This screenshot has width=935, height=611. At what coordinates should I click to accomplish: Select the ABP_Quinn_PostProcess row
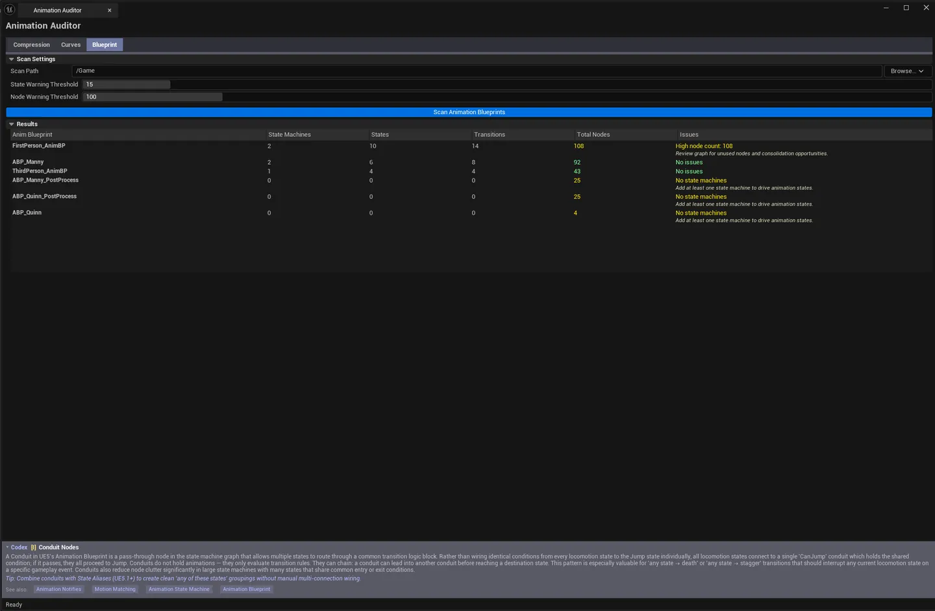471,200
